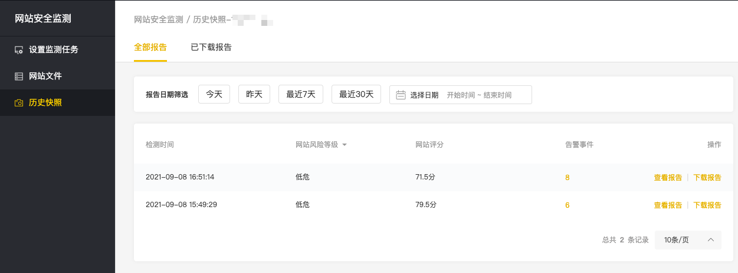
Task: View report for 16:51:14 detection
Action: (668, 178)
